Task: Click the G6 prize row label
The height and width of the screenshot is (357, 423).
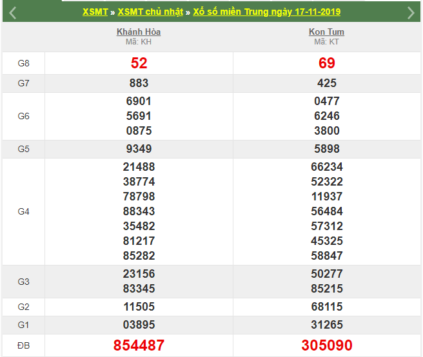Action: [x=23, y=116]
